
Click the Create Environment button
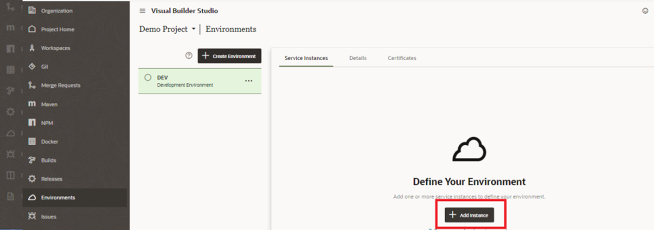click(230, 56)
